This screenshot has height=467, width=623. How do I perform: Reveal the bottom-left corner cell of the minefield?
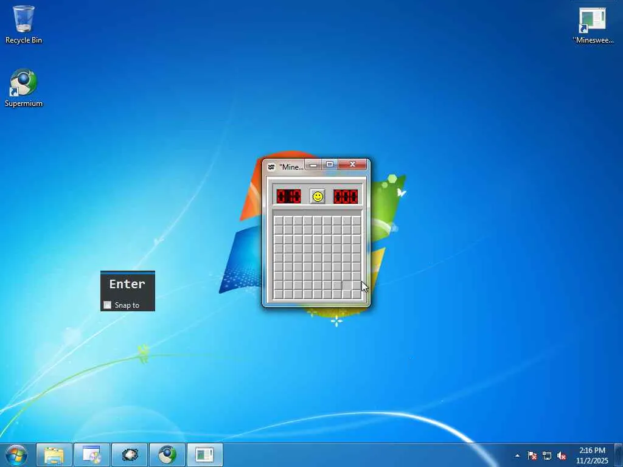point(279,294)
